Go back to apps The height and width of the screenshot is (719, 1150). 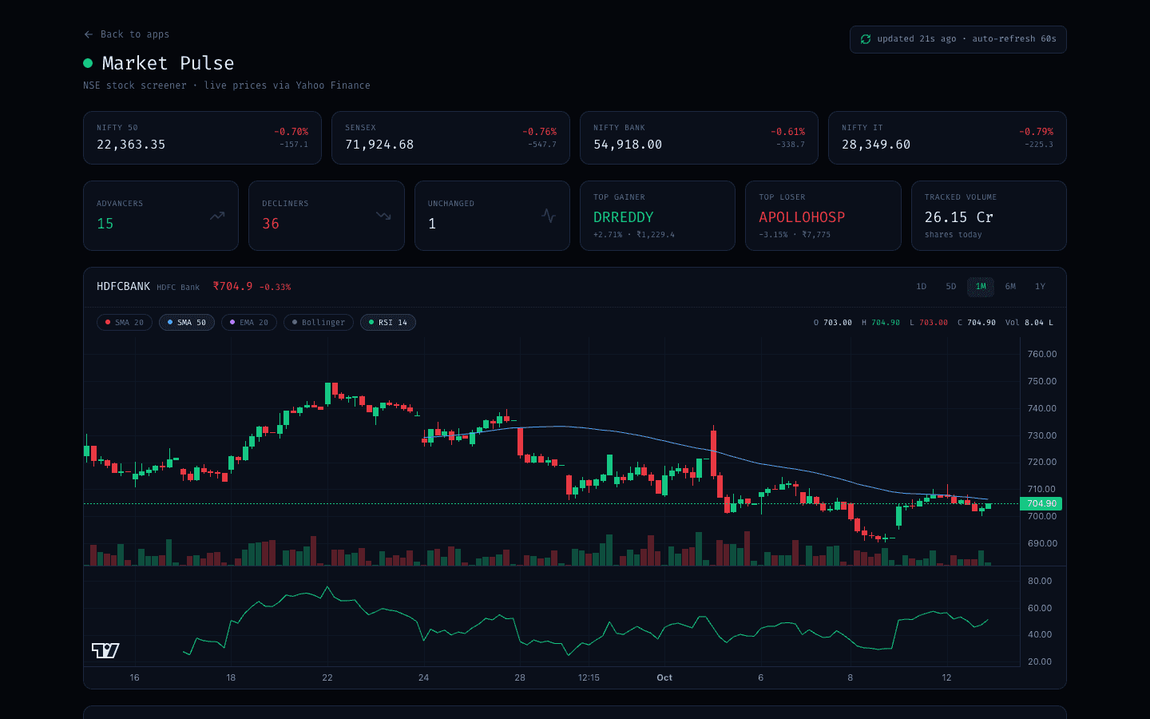pos(126,34)
